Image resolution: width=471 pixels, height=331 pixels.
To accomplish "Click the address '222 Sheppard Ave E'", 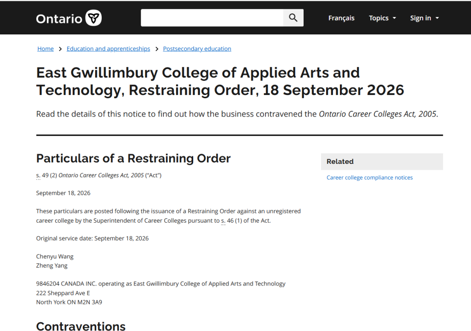I will pos(63,293).
